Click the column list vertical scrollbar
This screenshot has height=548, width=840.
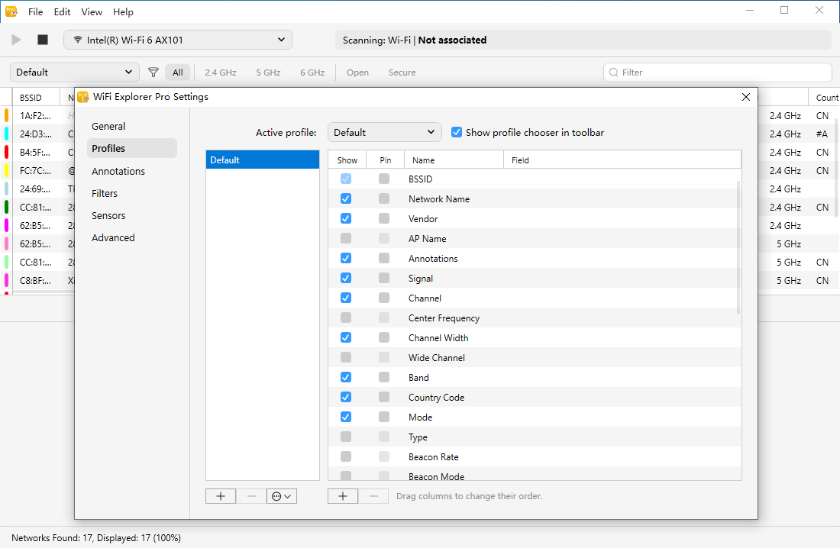738,247
